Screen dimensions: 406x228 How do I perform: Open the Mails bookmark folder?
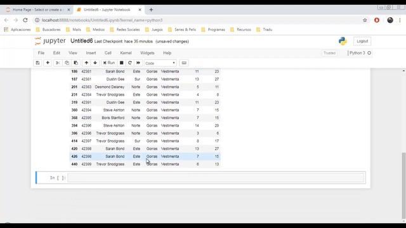[74, 30]
